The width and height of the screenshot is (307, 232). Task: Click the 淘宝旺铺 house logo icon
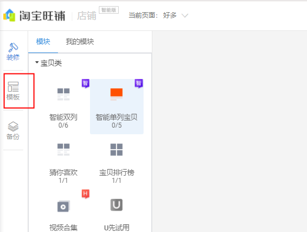pyautogui.click(x=9, y=15)
